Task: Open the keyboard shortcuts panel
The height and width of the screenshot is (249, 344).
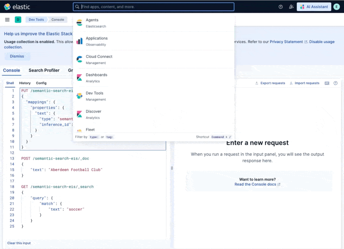Action: coord(327,83)
